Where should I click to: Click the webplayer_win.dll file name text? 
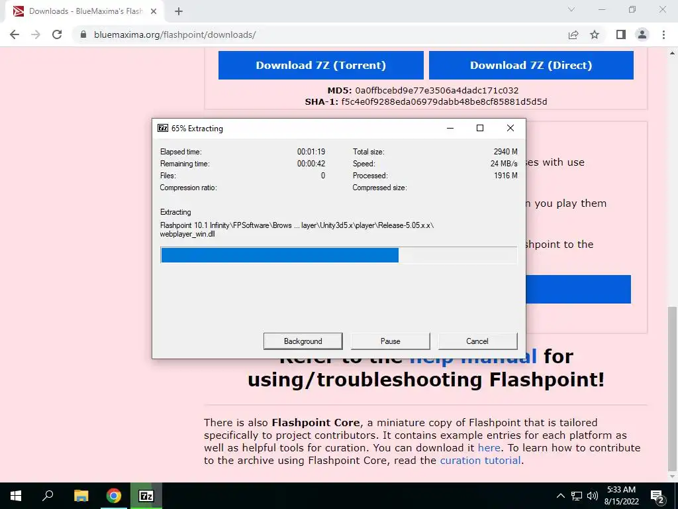187,234
